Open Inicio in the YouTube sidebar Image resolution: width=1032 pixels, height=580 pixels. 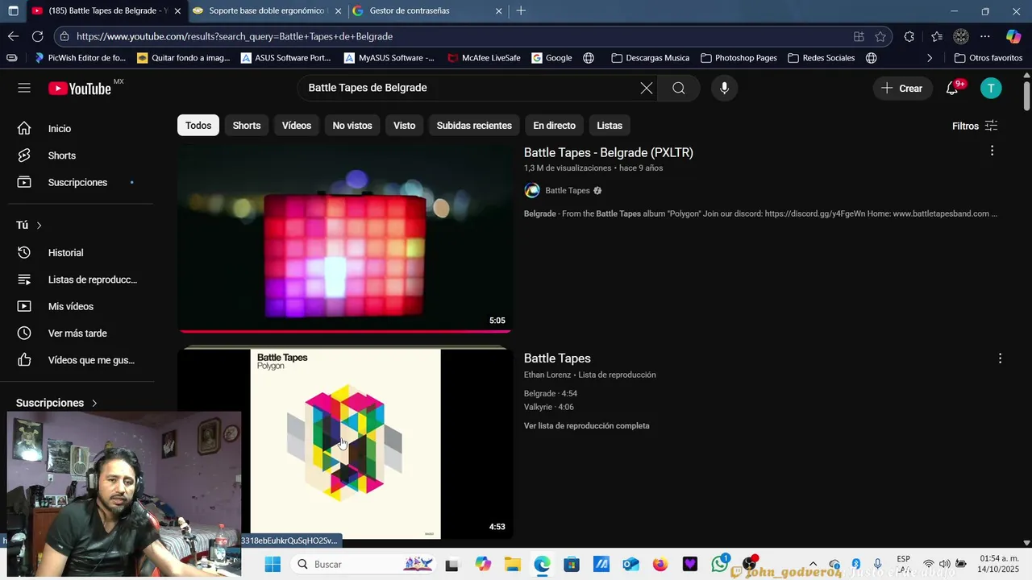[77, 129]
